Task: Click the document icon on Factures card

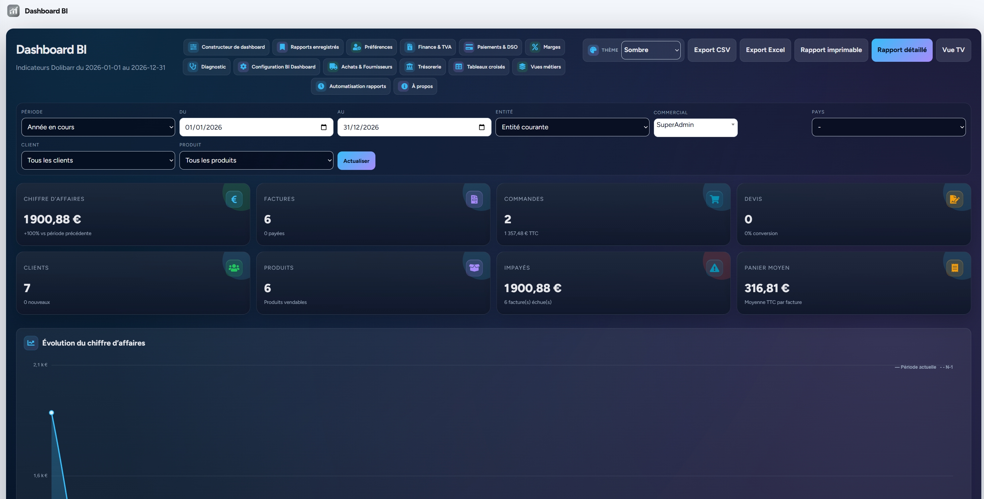Action: point(474,199)
